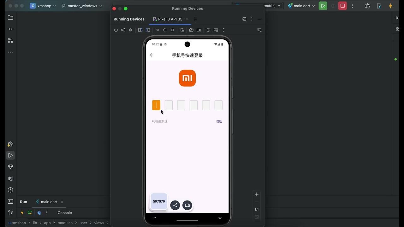This screenshot has width=404, height=227.
Task: Open the master_windows branch dropdown
Action: [82, 6]
